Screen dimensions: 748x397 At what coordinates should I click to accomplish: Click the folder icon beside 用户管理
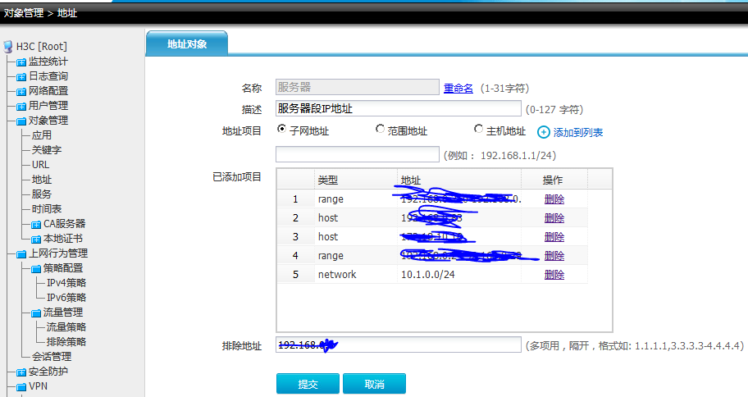pos(21,107)
